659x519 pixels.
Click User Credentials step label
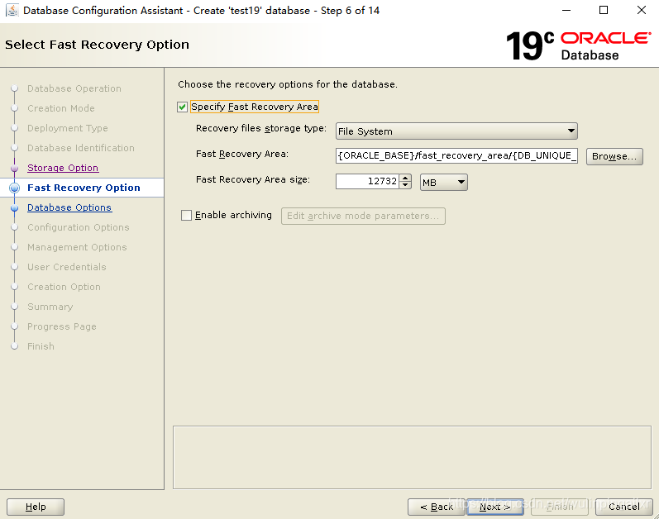67,267
